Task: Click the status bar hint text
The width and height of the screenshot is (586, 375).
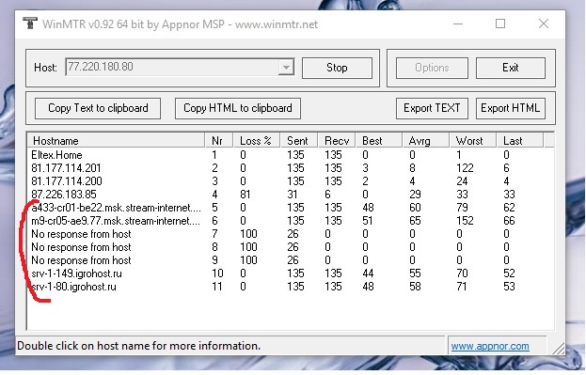Action: (x=138, y=346)
